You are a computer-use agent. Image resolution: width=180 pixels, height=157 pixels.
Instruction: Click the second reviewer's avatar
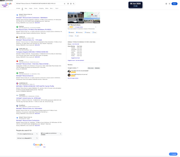click(69, 75)
